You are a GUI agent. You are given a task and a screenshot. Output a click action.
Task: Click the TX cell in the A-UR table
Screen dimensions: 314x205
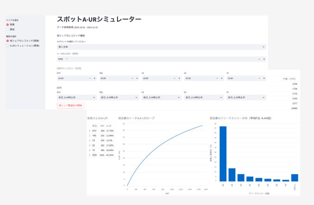(93, 150)
